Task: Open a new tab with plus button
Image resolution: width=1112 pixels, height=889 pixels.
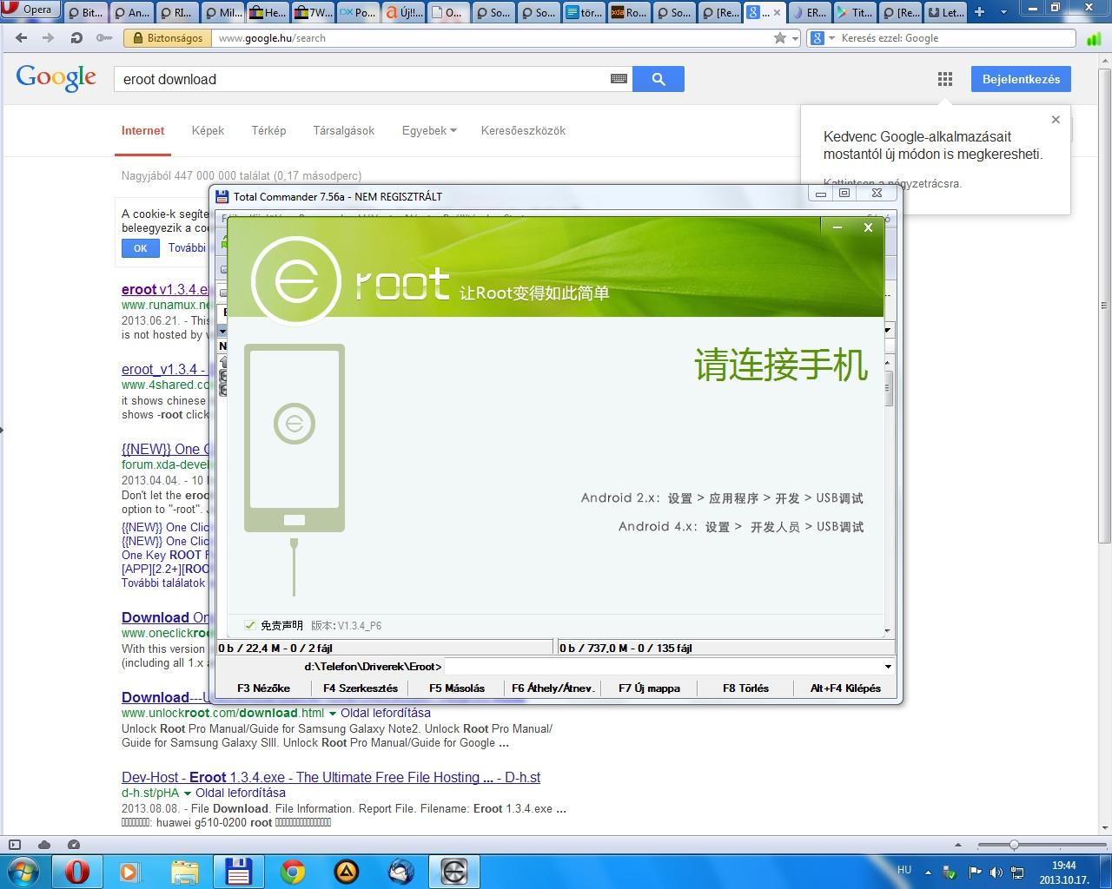Action: click(x=979, y=12)
